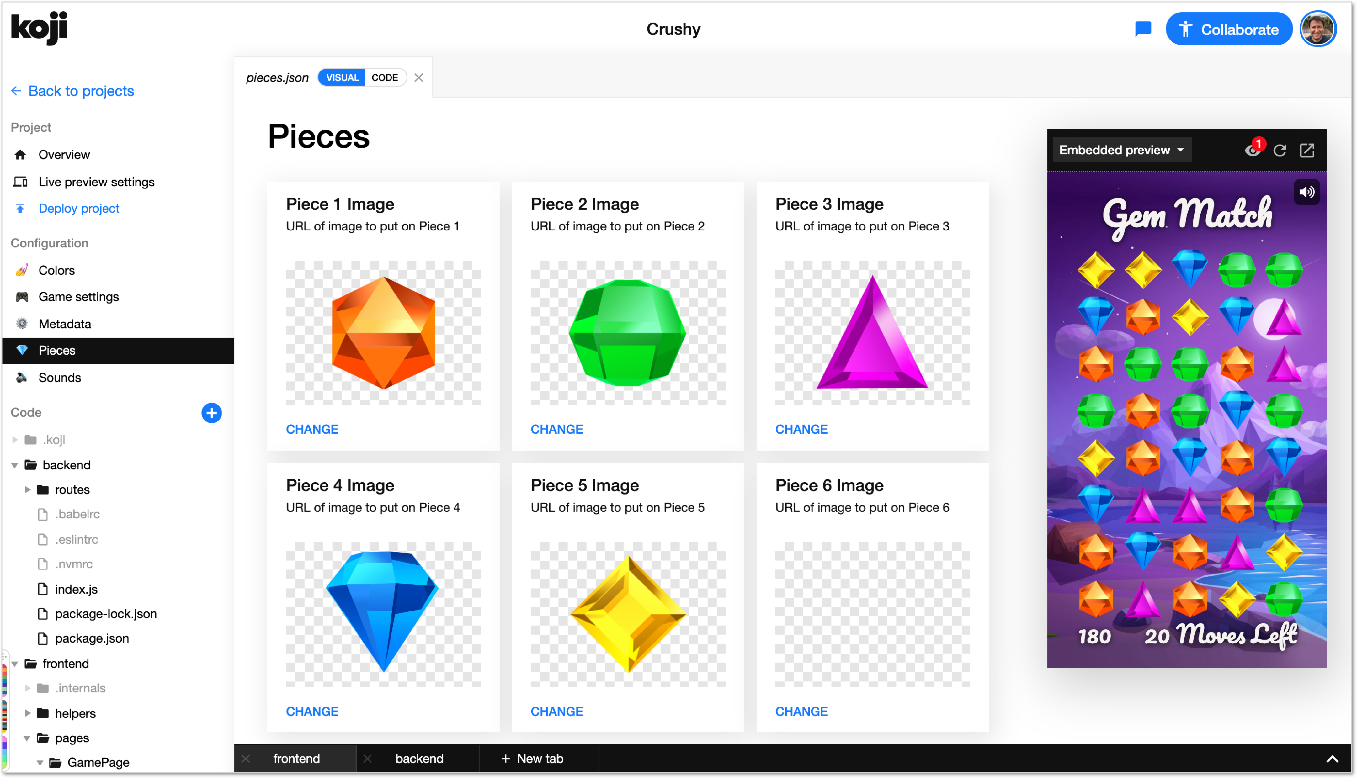Expand the routes folder
Image resolution: width=1357 pixels, height=778 pixels.
click(x=27, y=490)
